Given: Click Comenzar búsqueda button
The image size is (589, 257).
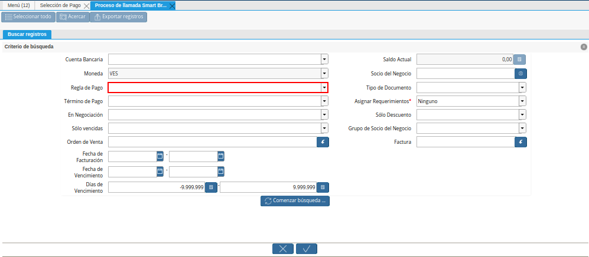Looking at the screenshot, I should (295, 201).
